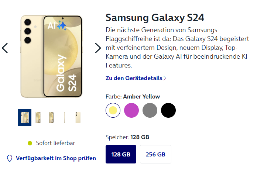The image size is (257, 169).
Task: Show the back-view phone thumbnail
Action: (x=78, y=117)
